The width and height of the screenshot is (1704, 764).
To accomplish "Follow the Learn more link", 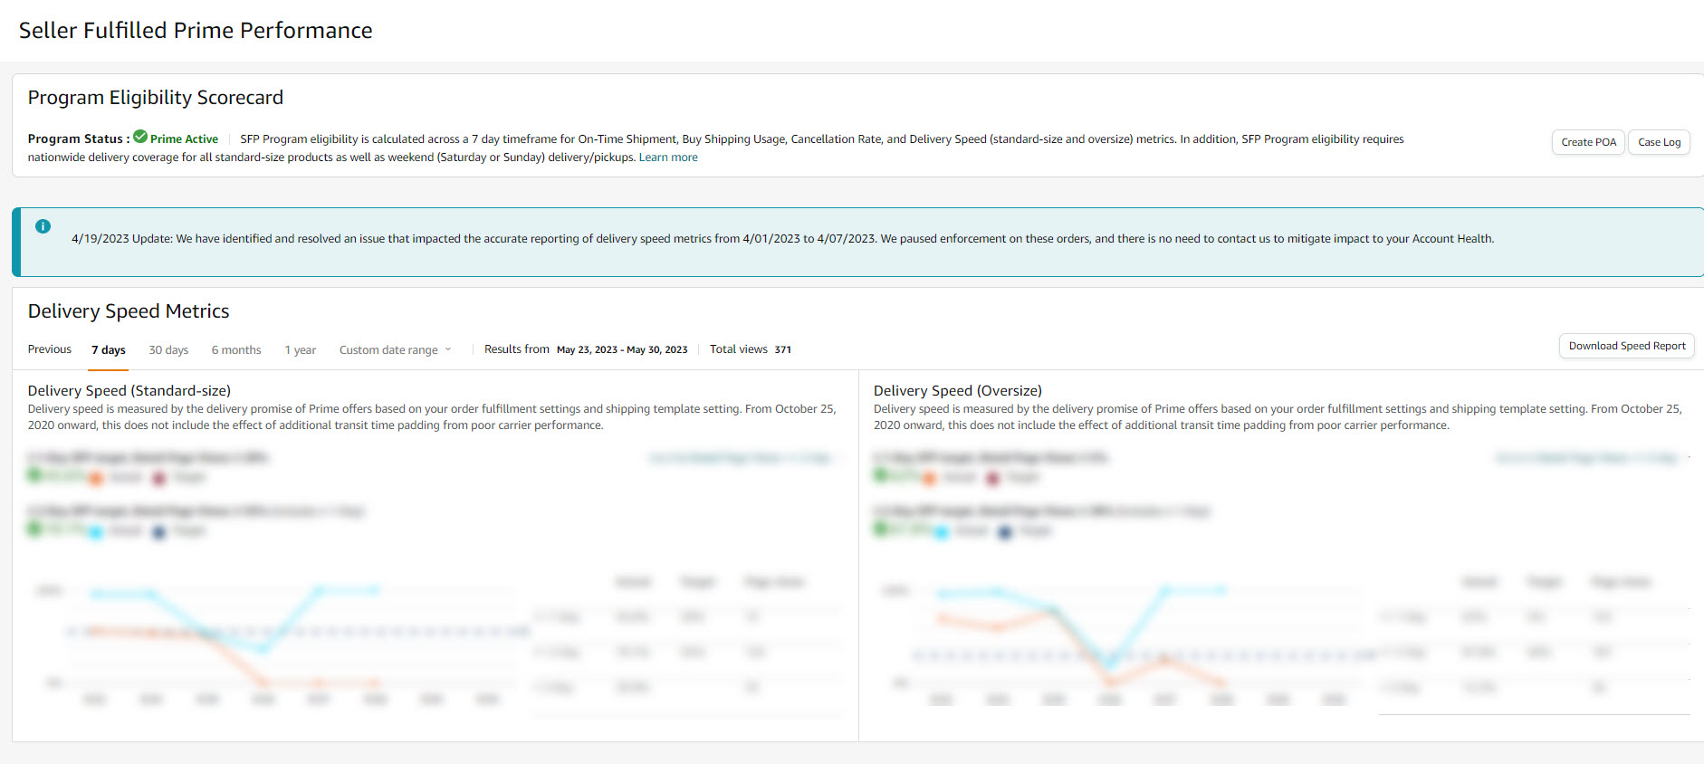I will click(668, 158).
